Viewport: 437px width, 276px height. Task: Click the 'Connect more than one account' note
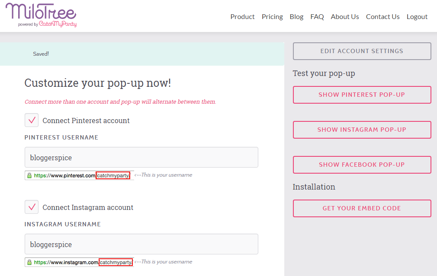(x=120, y=102)
